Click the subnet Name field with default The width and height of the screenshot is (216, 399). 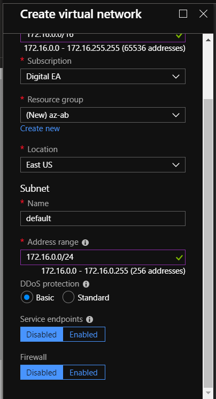coord(103,219)
